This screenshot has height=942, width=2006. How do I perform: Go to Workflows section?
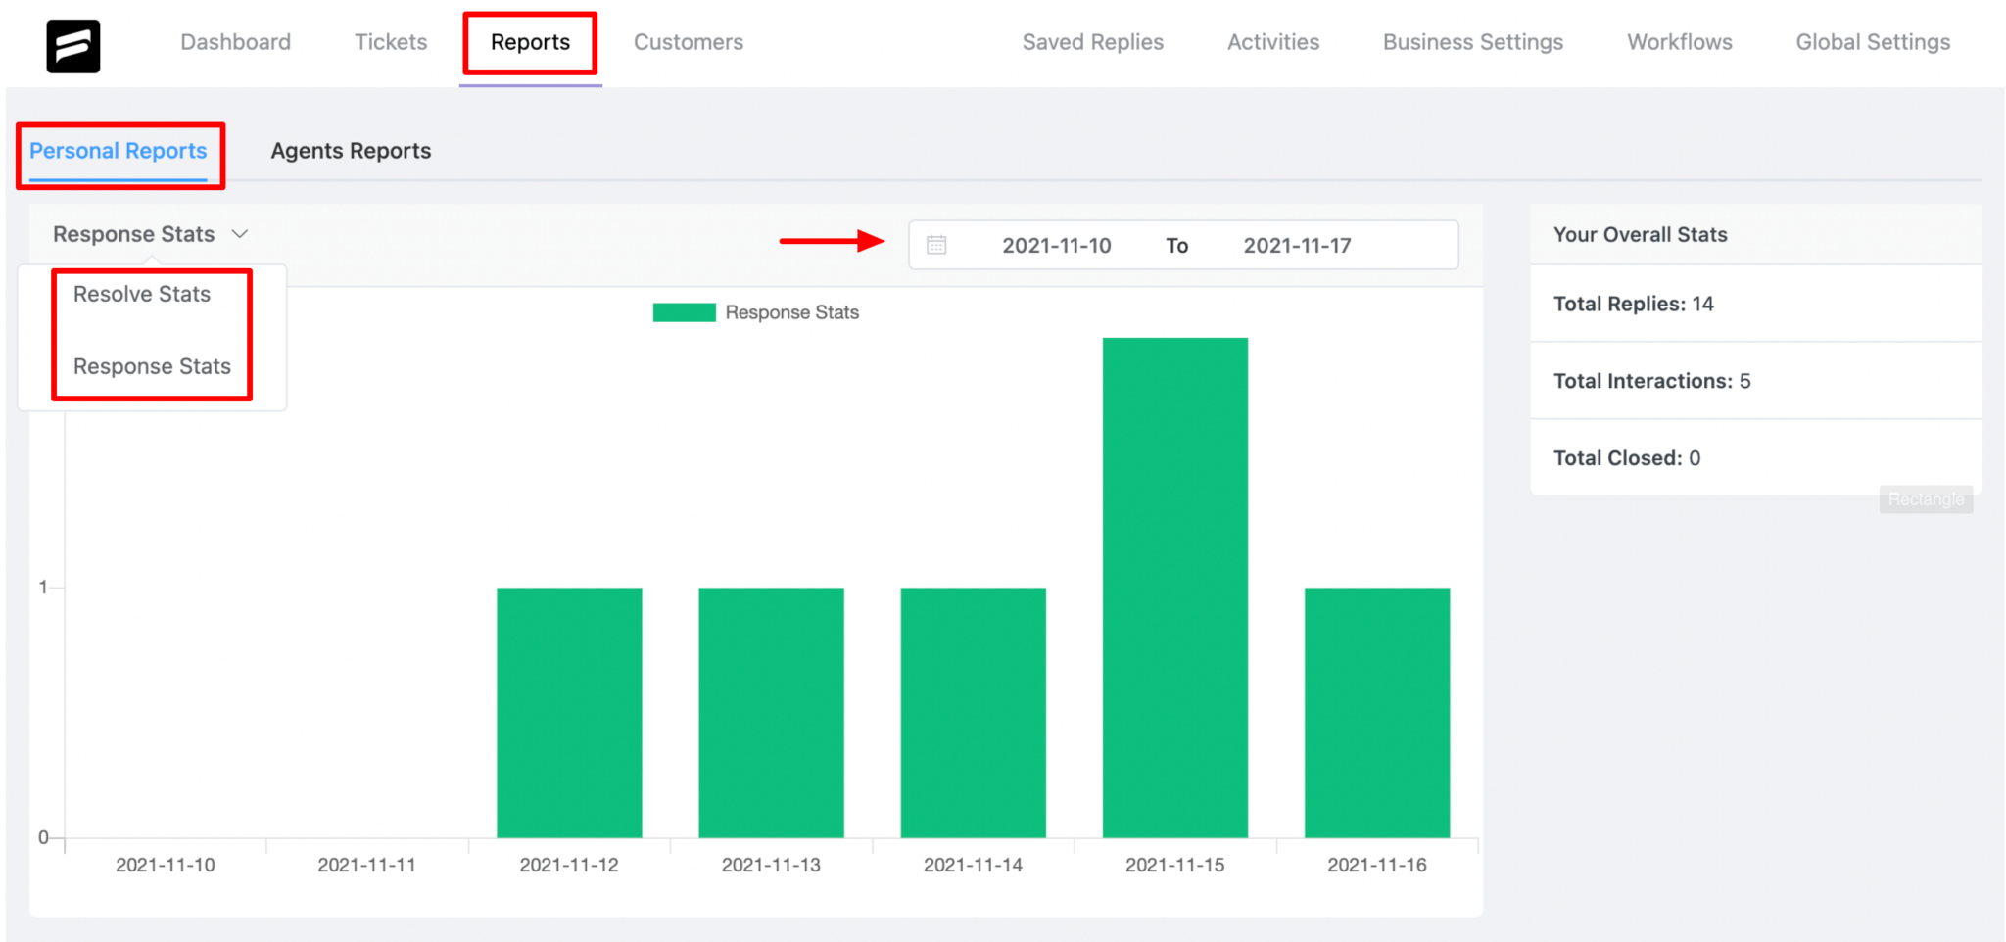pyautogui.click(x=1679, y=42)
